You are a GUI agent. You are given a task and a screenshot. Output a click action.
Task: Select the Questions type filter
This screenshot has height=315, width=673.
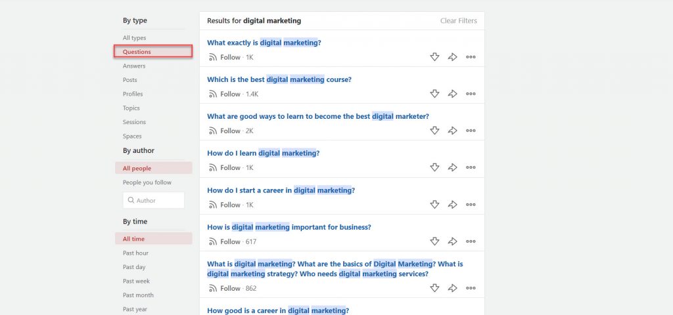[x=153, y=52]
